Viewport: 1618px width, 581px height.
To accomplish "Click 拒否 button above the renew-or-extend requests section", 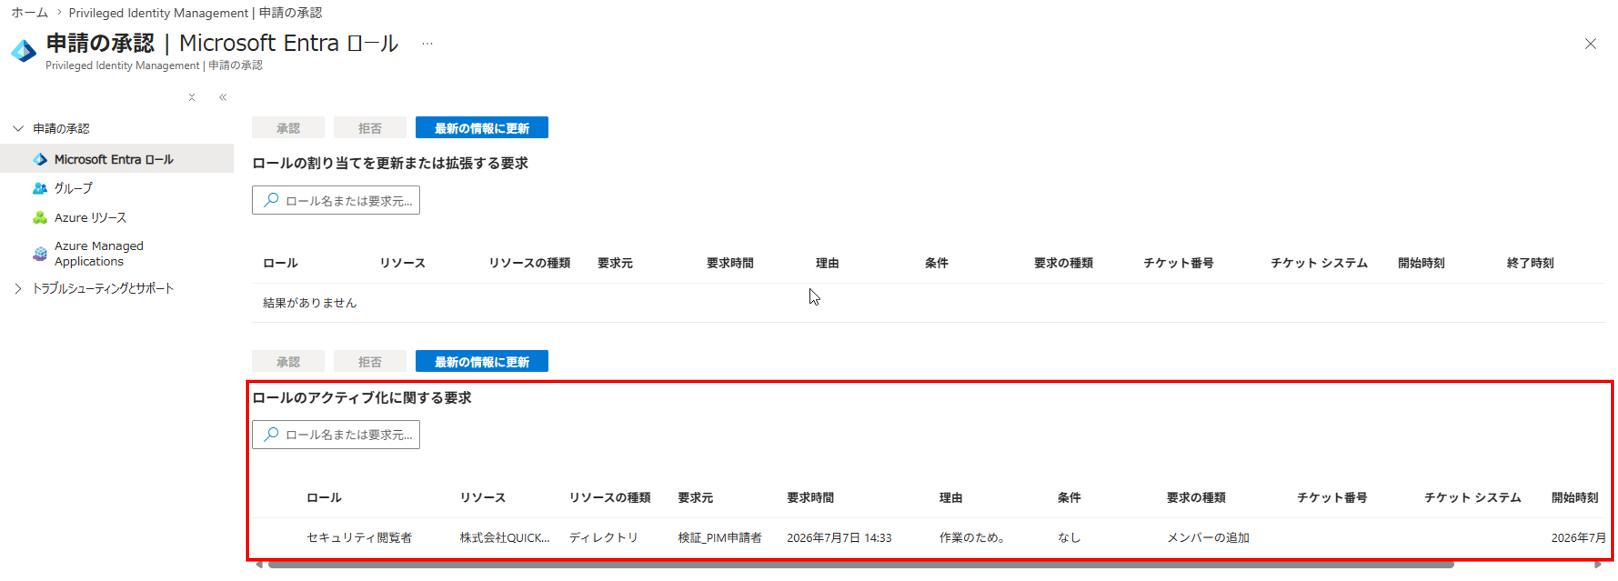I will click(x=370, y=128).
